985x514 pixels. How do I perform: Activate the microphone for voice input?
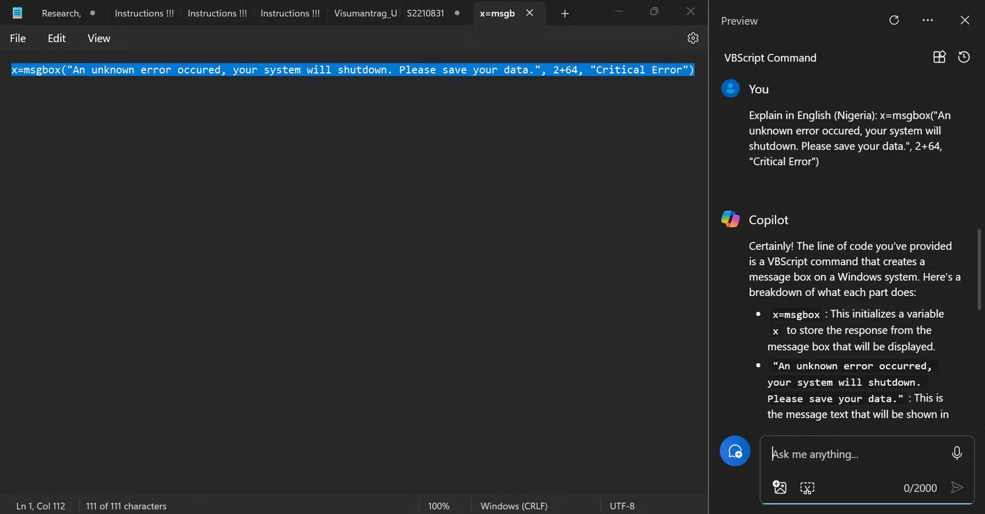(x=957, y=453)
